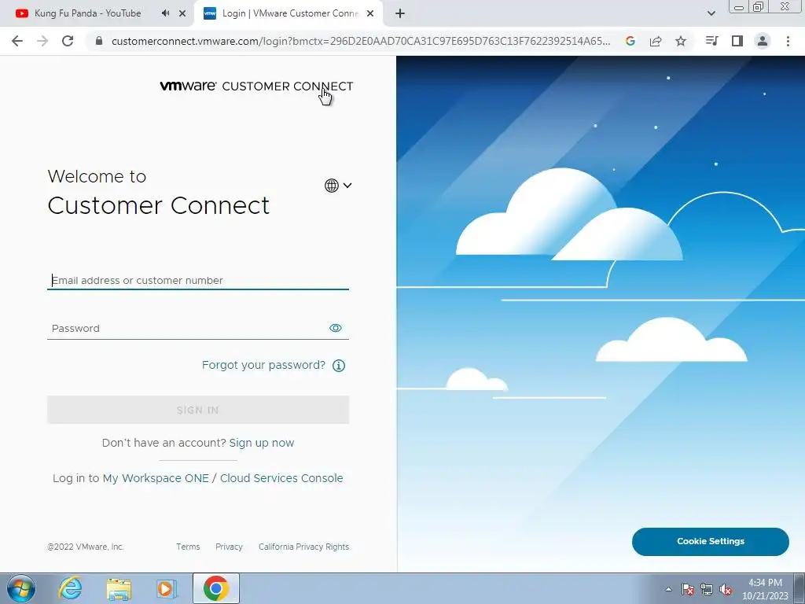The width and height of the screenshot is (805, 604).
Task: Switch to Kung Fu Panda YouTube tab
Action: 87,13
